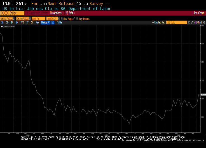206x148 pixels.
Task: Click the Suggested Charts button
Action: 37,13
